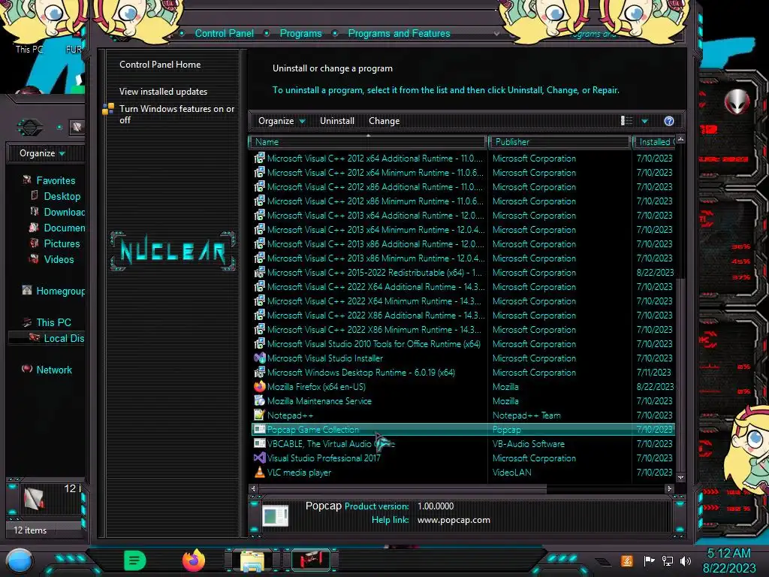Click the Action Center flag tray icon
The image size is (769, 577).
649,560
